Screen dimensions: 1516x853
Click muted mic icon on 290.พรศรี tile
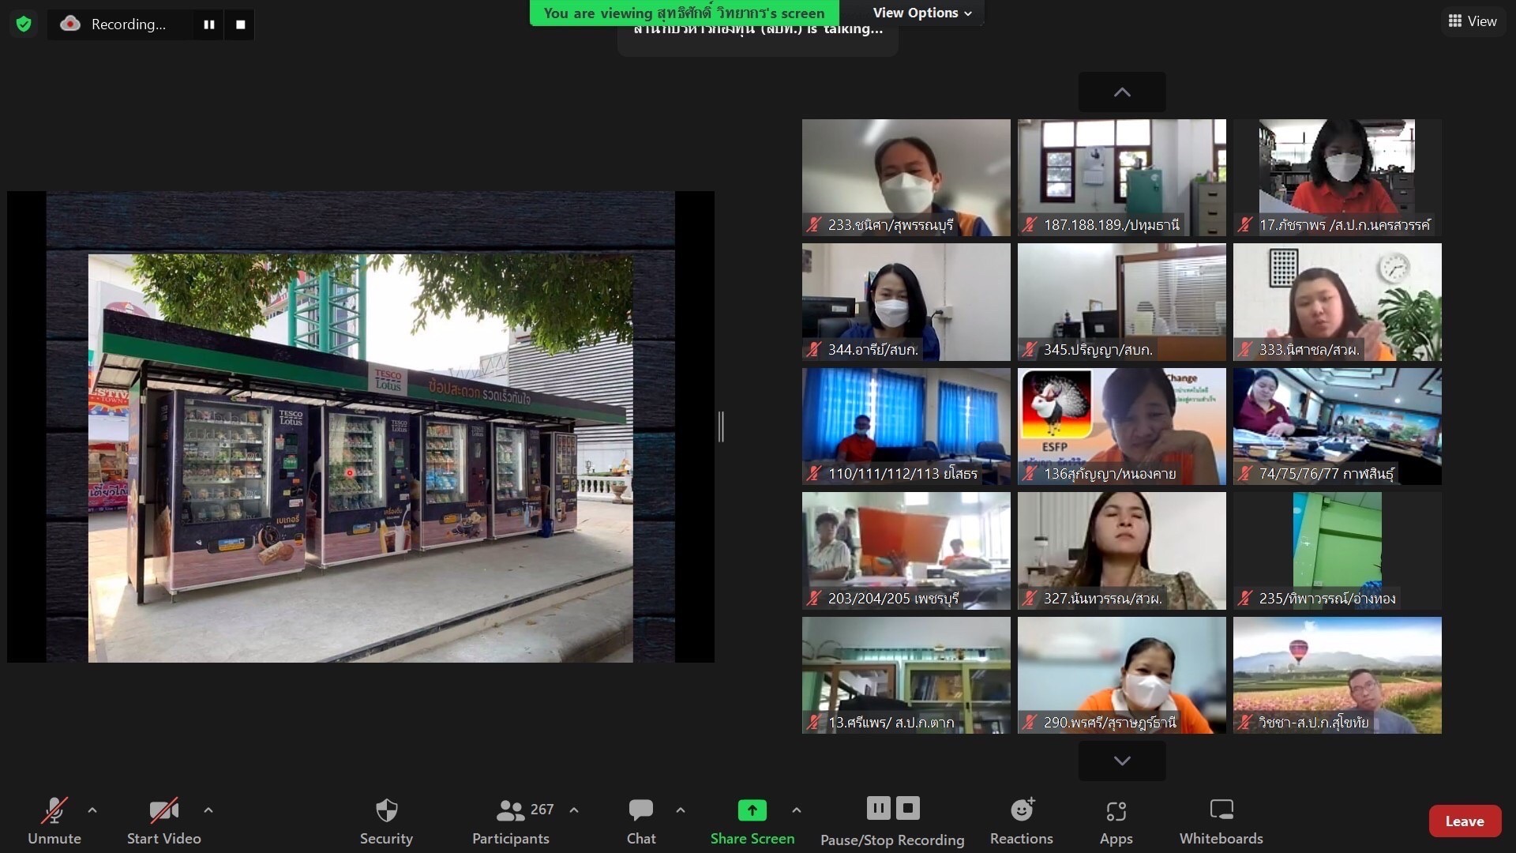(1030, 722)
